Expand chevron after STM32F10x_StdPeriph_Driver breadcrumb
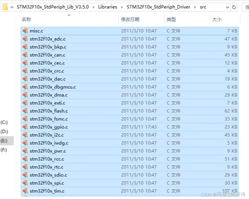Image resolution: width=249 pixels, height=199 pixels. point(195,7)
